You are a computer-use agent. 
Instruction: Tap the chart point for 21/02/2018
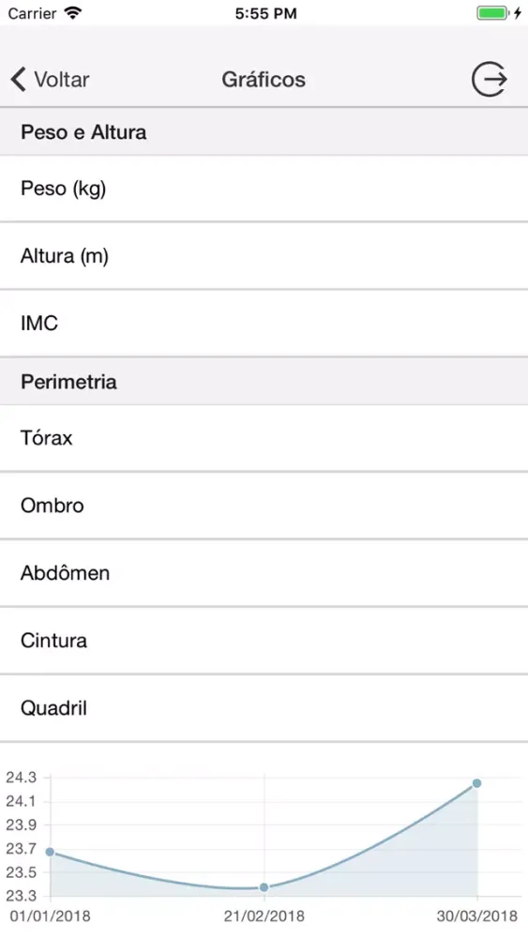264,887
